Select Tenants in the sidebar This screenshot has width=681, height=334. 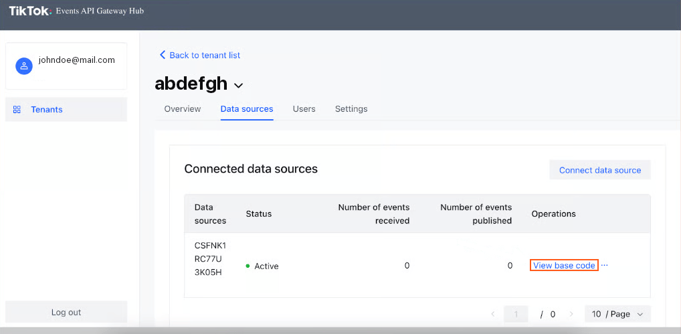pos(66,110)
